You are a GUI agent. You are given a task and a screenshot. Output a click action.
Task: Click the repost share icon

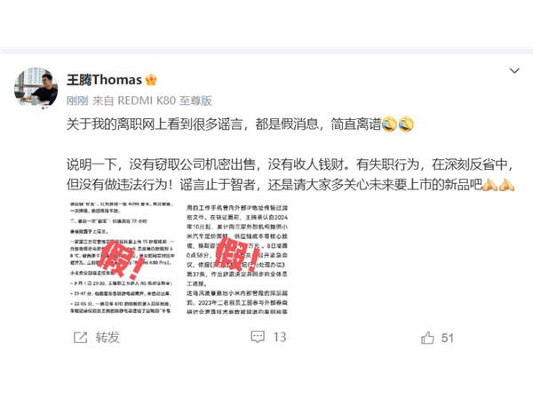[x=81, y=338]
